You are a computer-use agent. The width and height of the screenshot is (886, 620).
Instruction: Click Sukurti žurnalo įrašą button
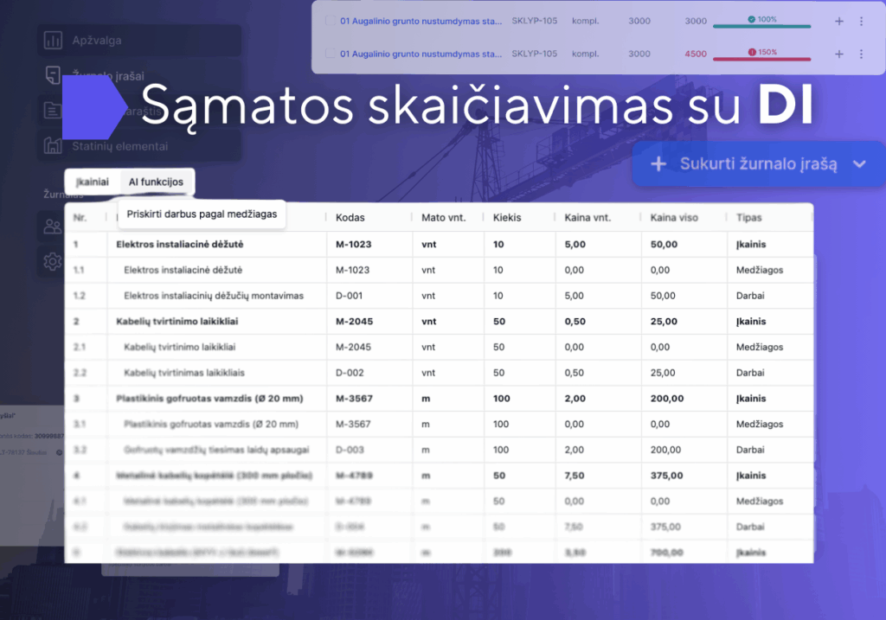tap(759, 163)
